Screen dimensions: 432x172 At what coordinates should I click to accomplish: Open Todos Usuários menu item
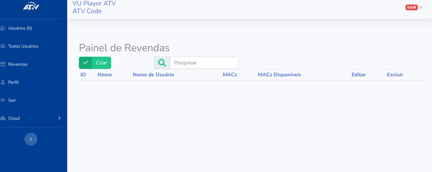[23, 46]
